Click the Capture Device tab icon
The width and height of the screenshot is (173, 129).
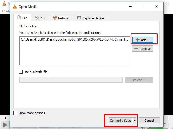click(79, 18)
